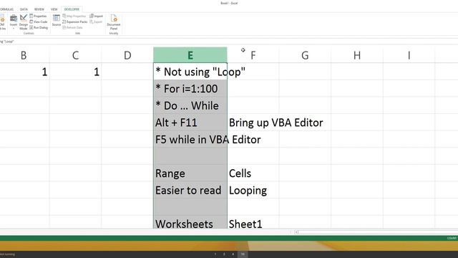Click cell 'Alt + F11'
Image resolution: width=458 pixels, height=258 pixels.
pyautogui.click(x=190, y=123)
